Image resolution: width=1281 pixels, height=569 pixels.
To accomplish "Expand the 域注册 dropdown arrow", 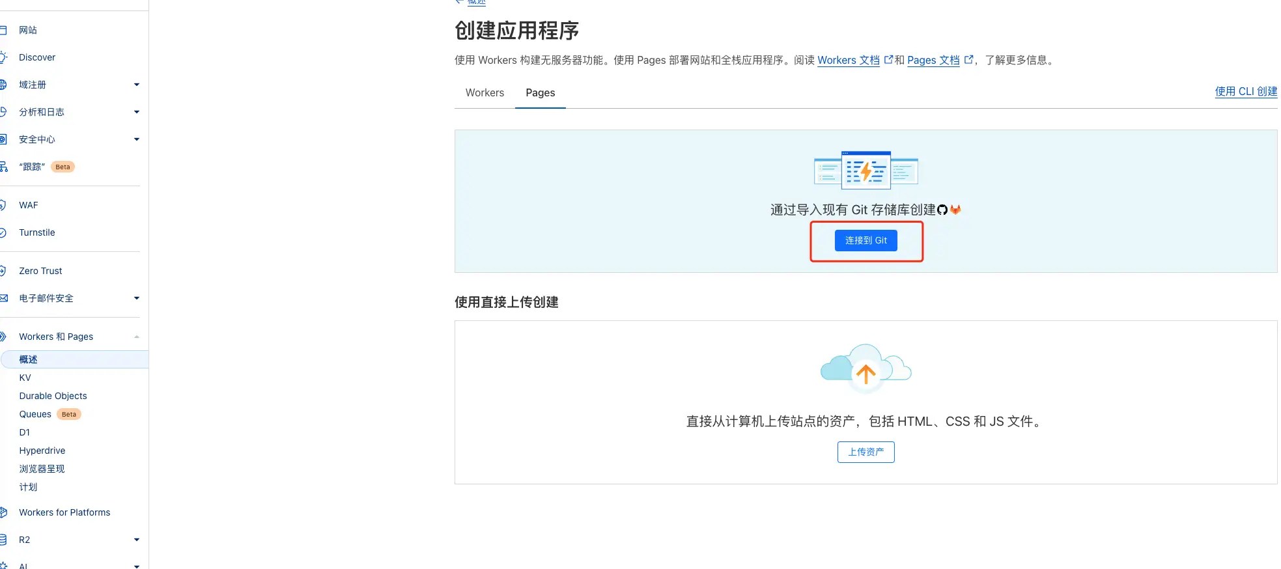I will [x=136, y=85].
